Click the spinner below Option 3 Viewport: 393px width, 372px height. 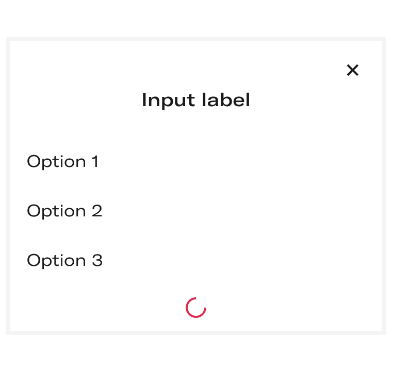(x=196, y=308)
